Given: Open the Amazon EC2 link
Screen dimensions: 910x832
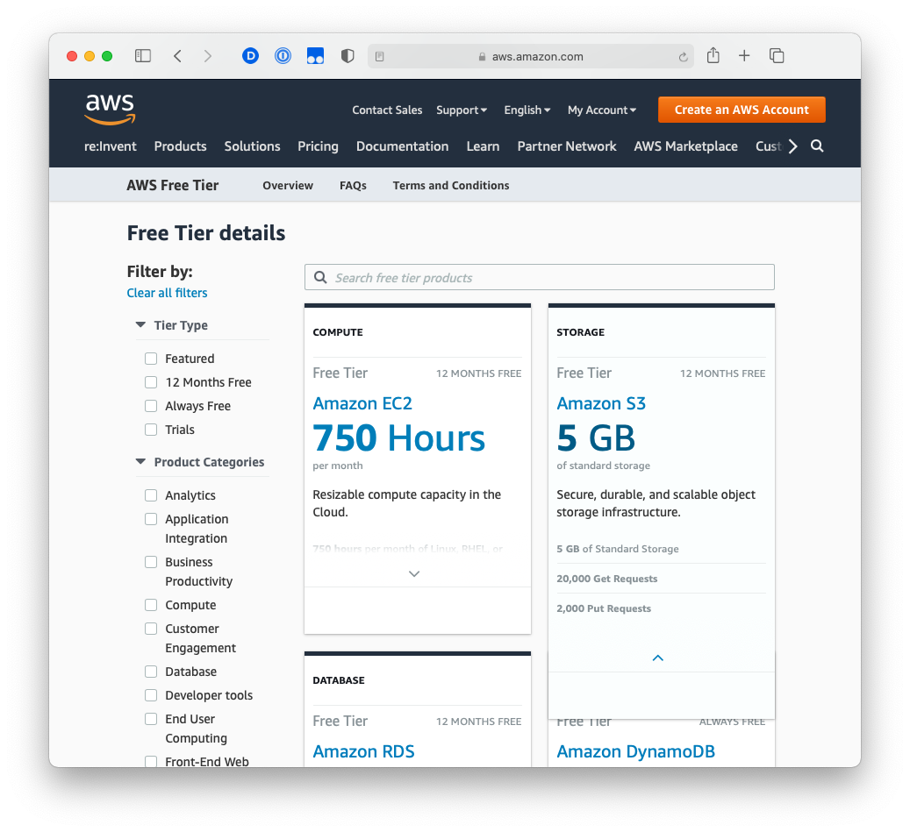Looking at the screenshot, I should point(362,403).
